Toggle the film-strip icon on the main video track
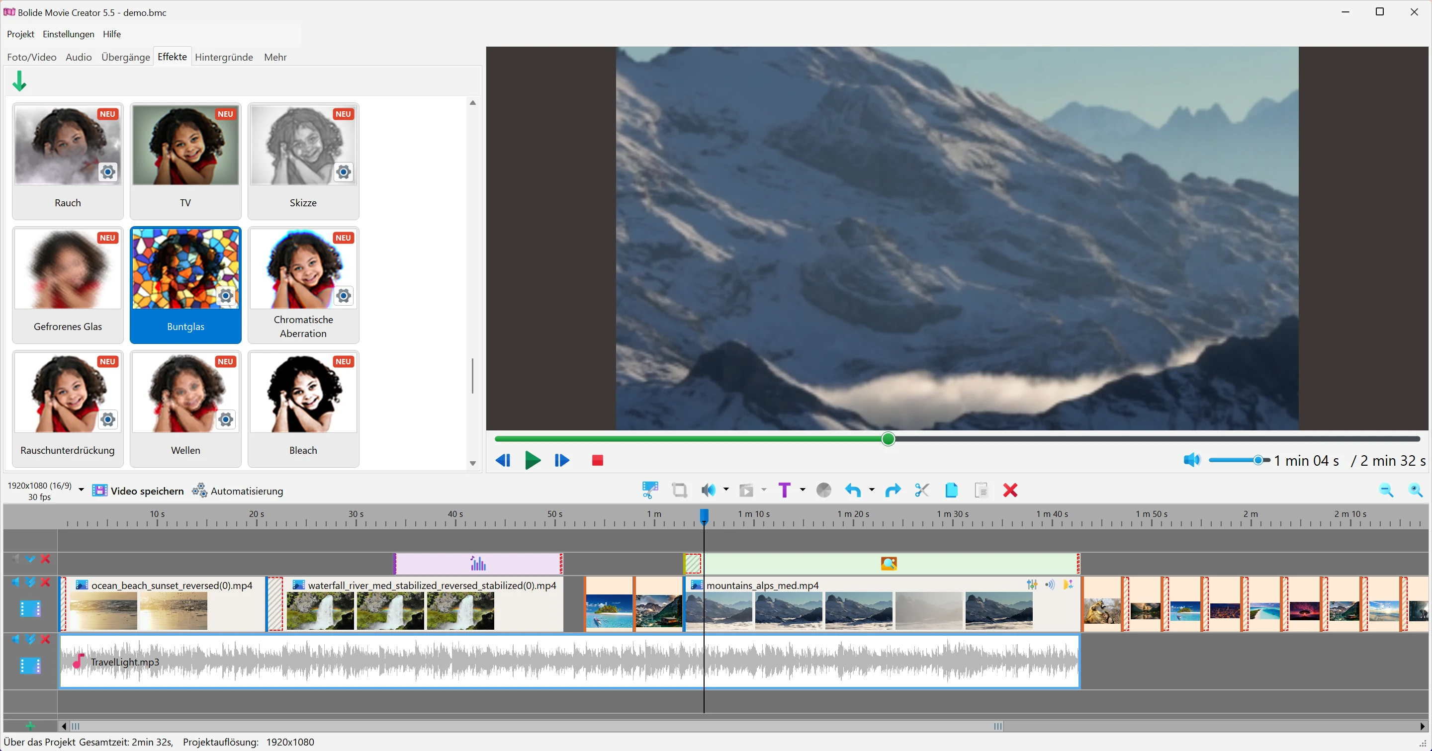Screen dimensions: 1432x751 [x=30, y=609]
